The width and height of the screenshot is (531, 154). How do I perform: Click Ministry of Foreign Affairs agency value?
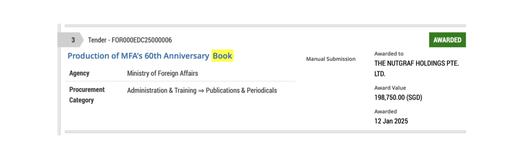tap(163, 73)
